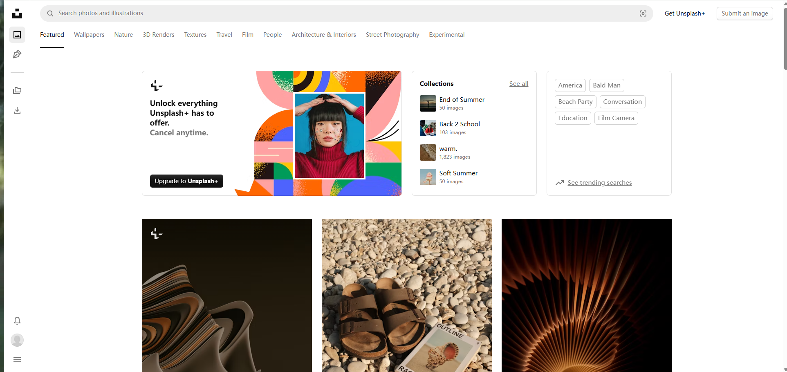Open the warm. collection thumbnail
Viewport: 787px width, 372px height.
[428, 152]
